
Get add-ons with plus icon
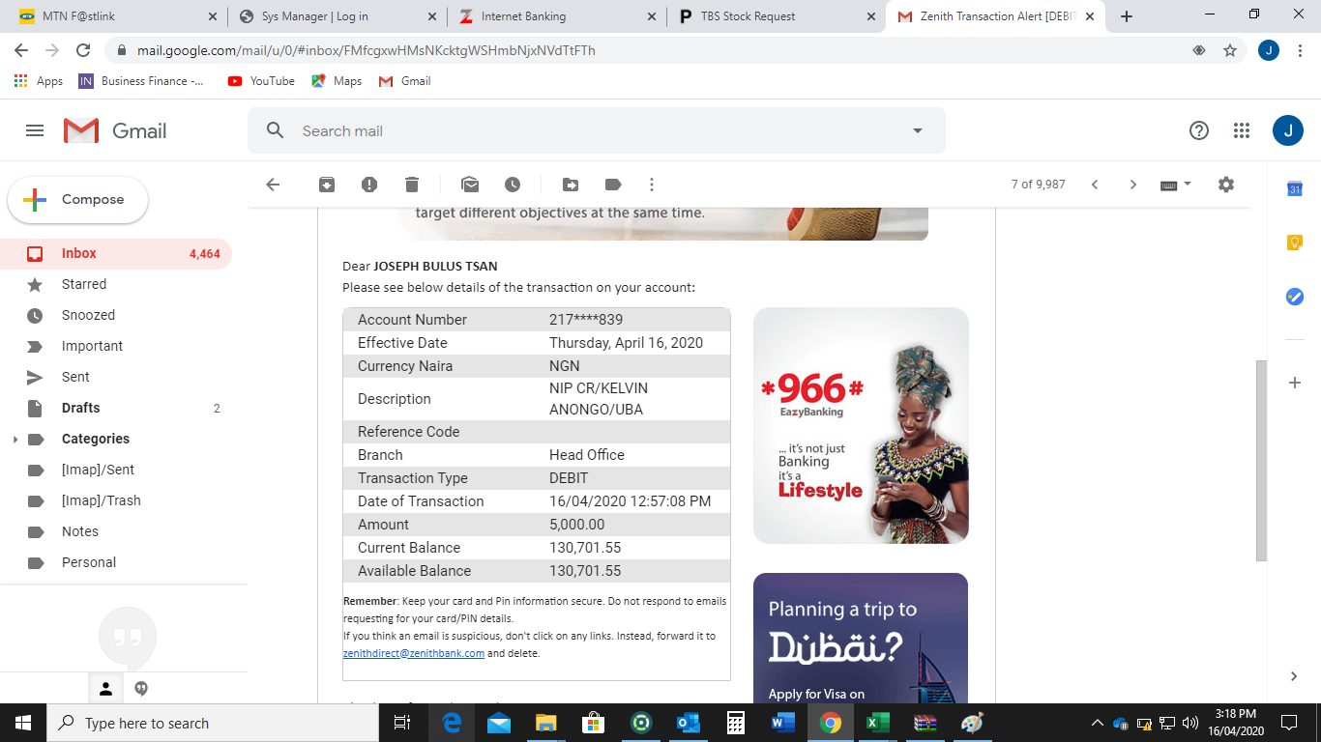pyautogui.click(x=1295, y=383)
